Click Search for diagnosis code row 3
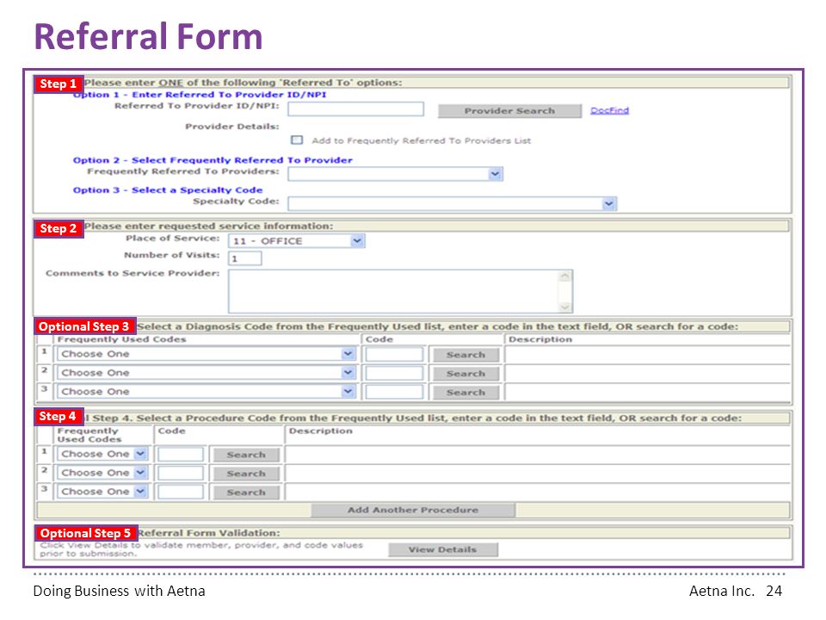The width and height of the screenshot is (826, 620). (466, 393)
